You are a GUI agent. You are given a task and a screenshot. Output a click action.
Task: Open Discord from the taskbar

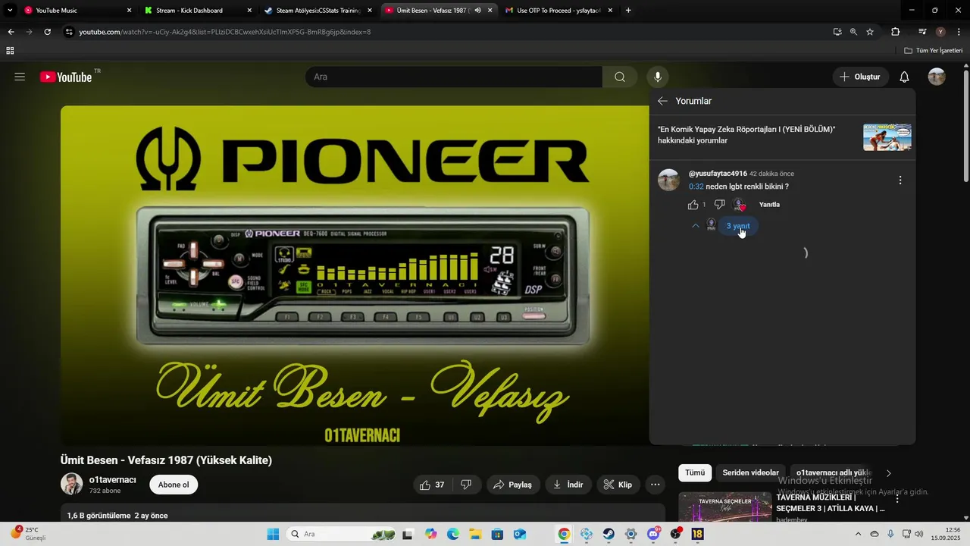pos(653,534)
